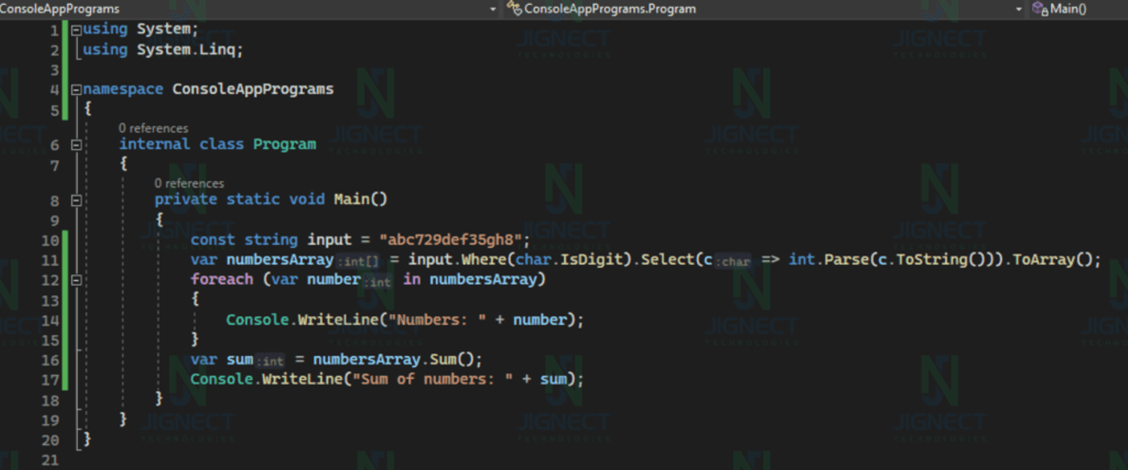Click the 'Sum' method call on line 16
Viewport: 1128px width, 470px height.
click(443, 360)
